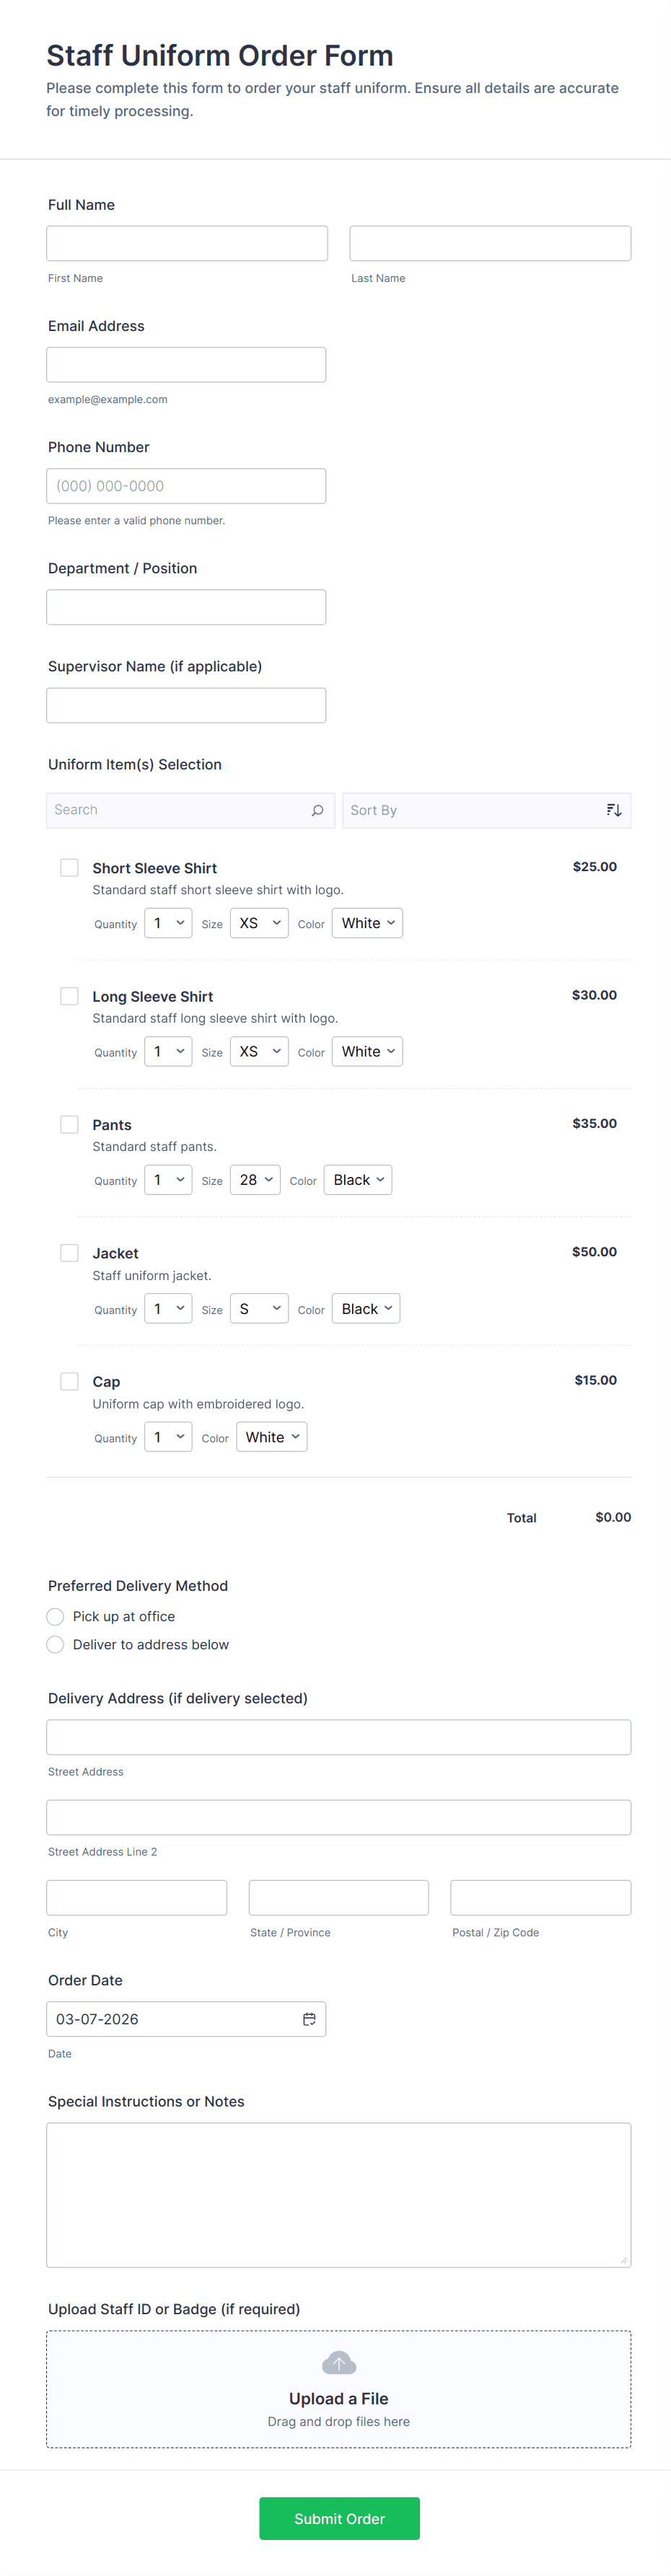
Task: Tick the Pants item checkbox
Action: (x=69, y=1124)
